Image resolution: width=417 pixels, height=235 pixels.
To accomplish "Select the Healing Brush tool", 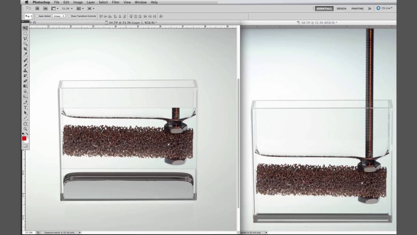I will click(25, 60).
